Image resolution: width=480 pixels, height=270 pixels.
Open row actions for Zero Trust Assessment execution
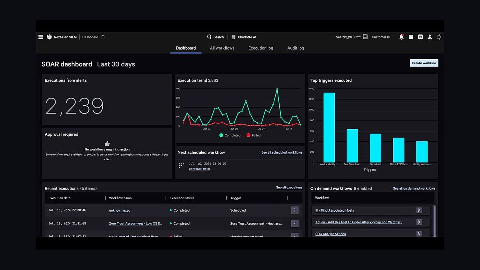tap(295, 224)
